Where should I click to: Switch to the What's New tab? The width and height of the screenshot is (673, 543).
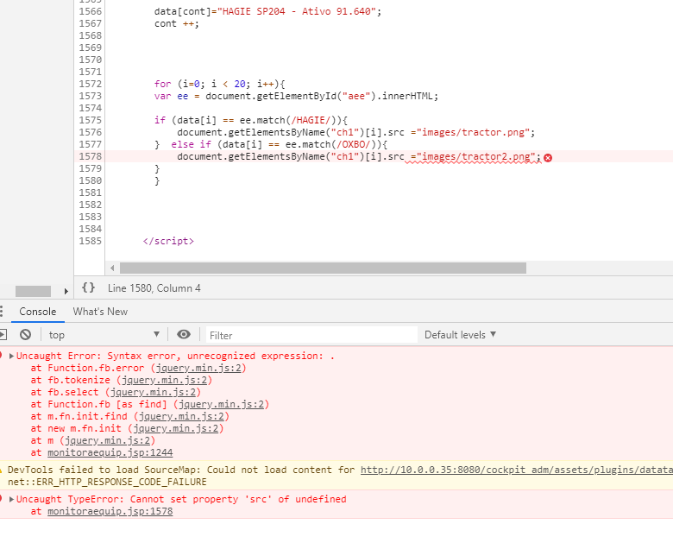click(x=100, y=312)
